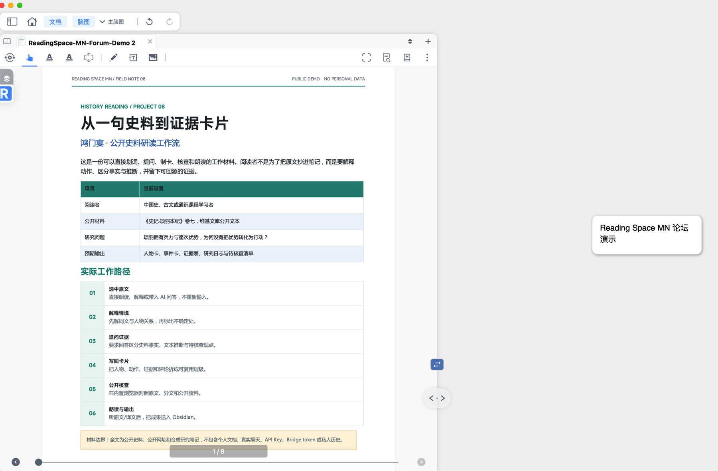Go to the previous page arrow

16,462
